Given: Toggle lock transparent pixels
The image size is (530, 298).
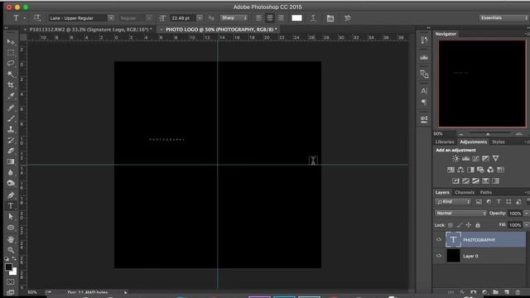Looking at the screenshot, I should point(450,225).
